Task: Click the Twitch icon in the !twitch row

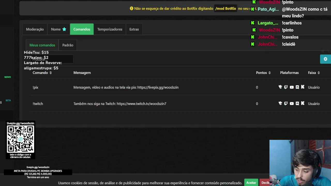Action: click(x=286, y=103)
